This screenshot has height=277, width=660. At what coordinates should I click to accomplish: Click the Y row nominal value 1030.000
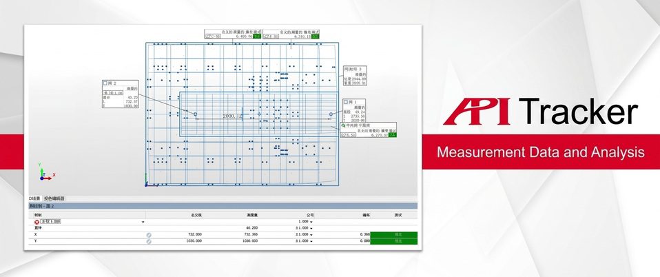[194, 241]
